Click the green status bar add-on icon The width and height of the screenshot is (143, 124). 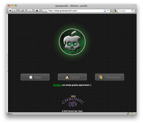click(132, 114)
